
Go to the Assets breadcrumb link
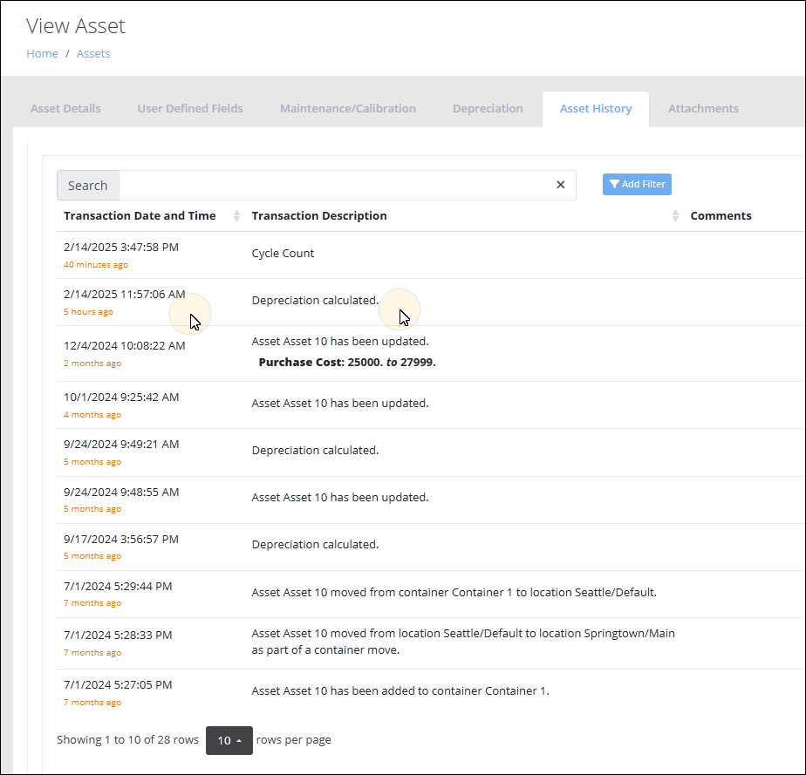coord(93,53)
